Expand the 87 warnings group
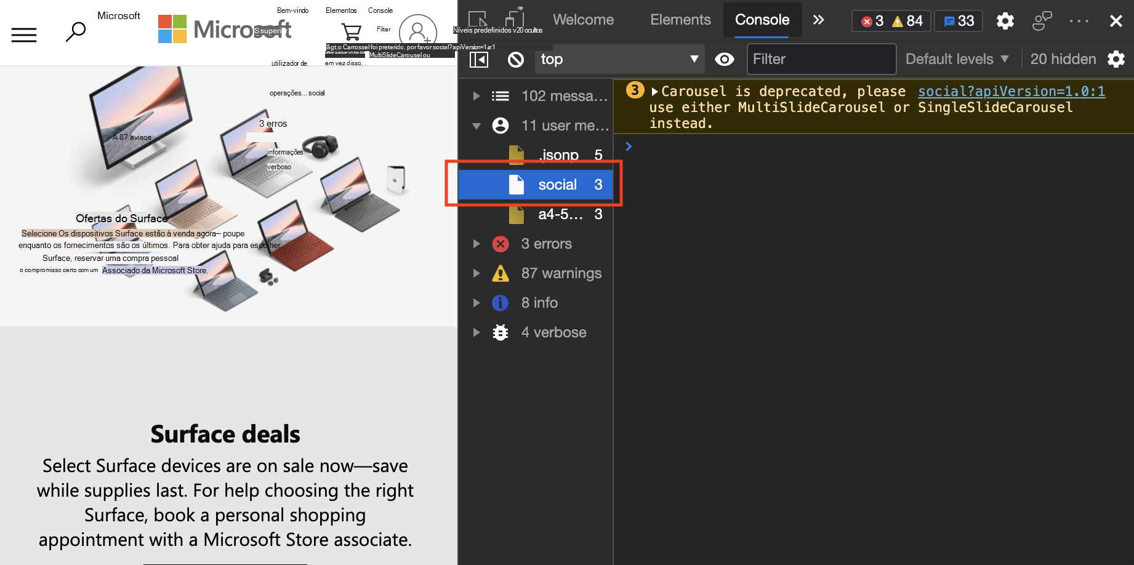Viewport: 1134px width, 565px height. click(476, 273)
